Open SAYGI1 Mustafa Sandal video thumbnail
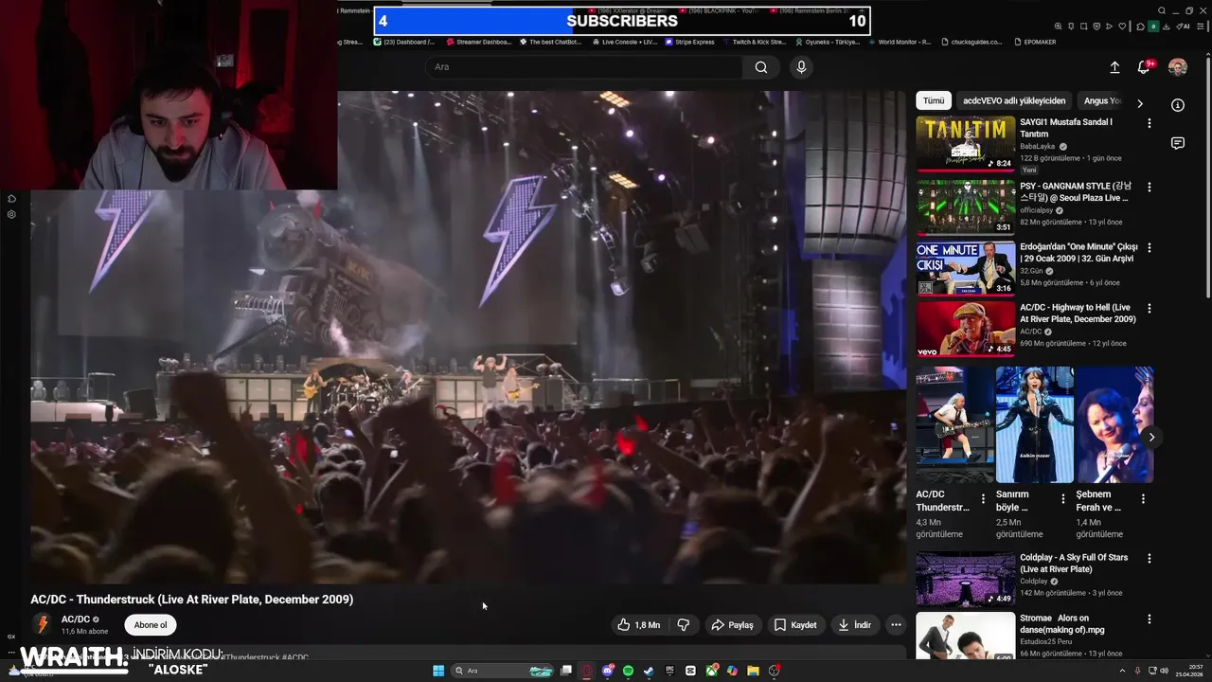Viewport: 1212px width, 682px height. coord(965,143)
